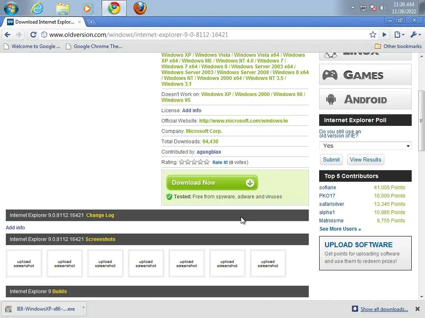
Task: Close the downloads bar
Action: click(x=418, y=309)
